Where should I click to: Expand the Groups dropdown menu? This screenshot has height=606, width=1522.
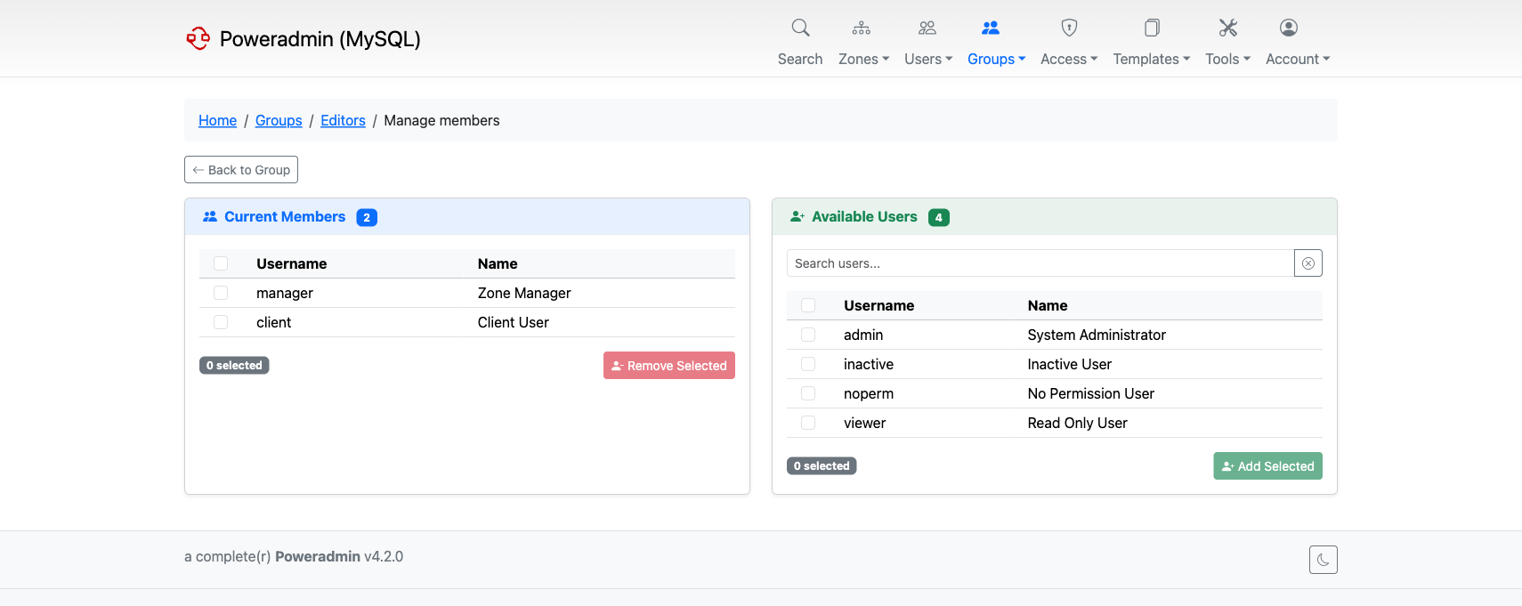click(996, 59)
